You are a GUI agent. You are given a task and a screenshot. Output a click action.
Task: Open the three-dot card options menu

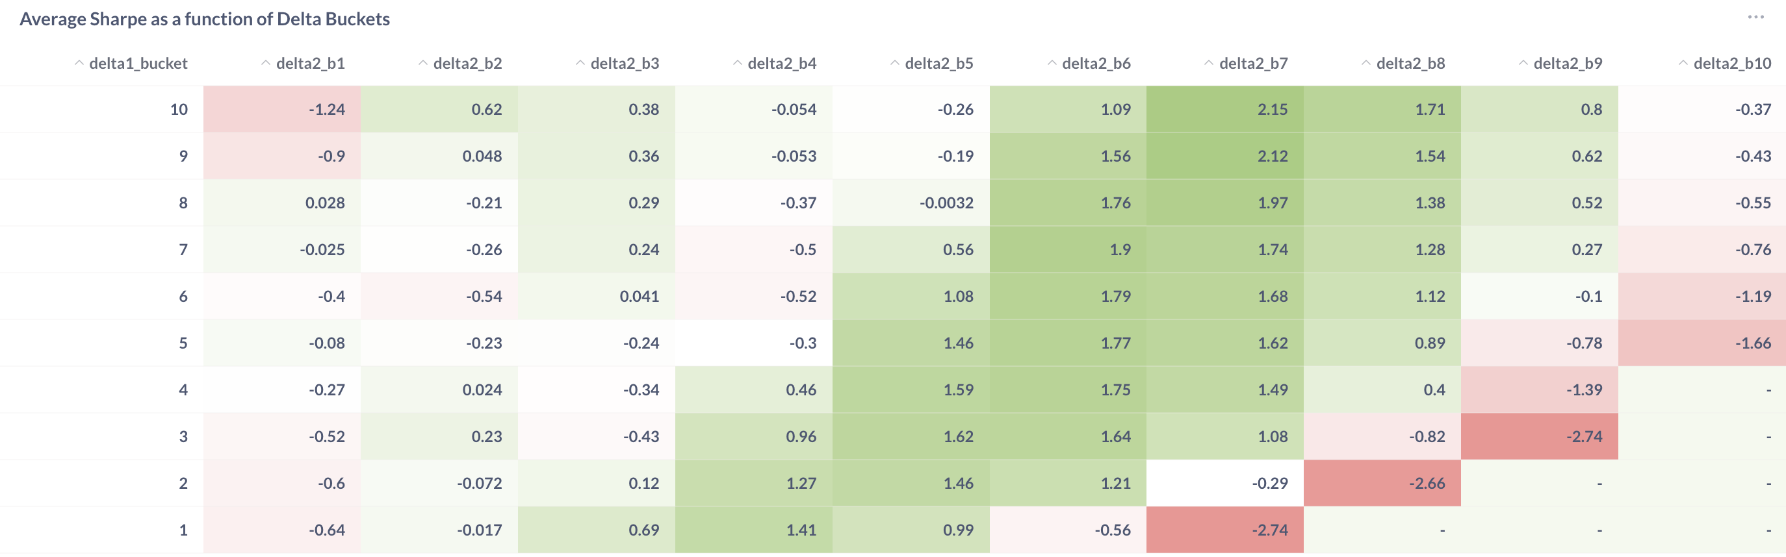point(1755,18)
